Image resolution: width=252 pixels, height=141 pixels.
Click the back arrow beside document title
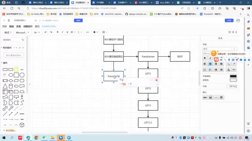tap(4, 20)
